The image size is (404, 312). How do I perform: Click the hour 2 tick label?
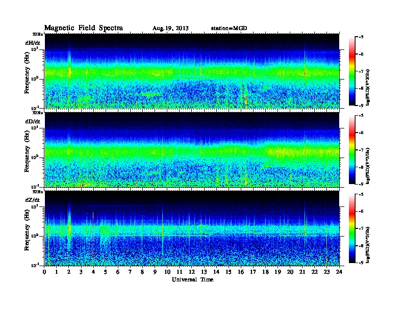pyautogui.click(x=69, y=272)
